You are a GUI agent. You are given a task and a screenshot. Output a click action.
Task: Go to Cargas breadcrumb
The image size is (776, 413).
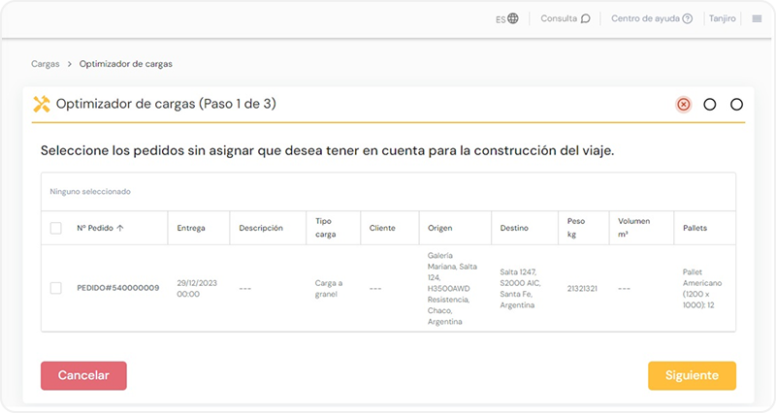pyautogui.click(x=46, y=64)
